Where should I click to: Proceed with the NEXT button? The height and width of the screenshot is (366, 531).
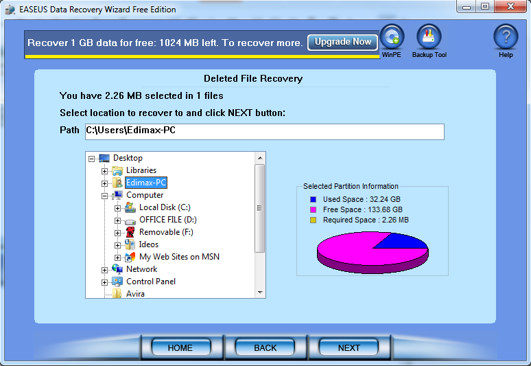coord(349,347)
